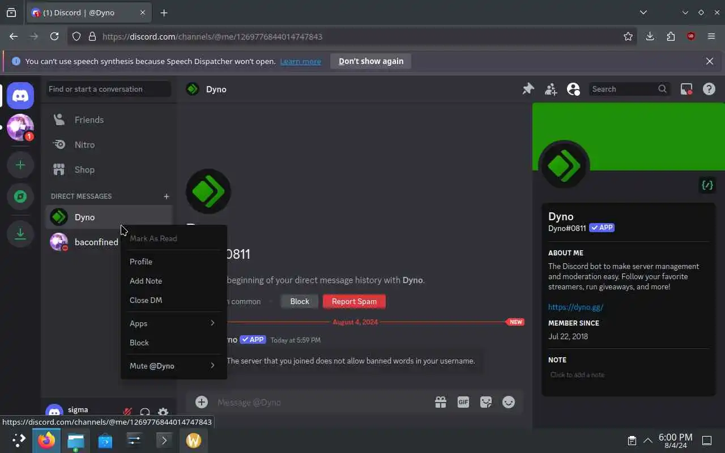
Task: Open Friends in the sidebar
Action: point(109,119)
